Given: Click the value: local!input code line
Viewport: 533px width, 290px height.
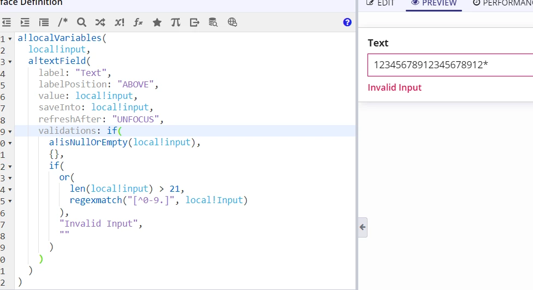Looking at the screenshot, I should (88, 96).
